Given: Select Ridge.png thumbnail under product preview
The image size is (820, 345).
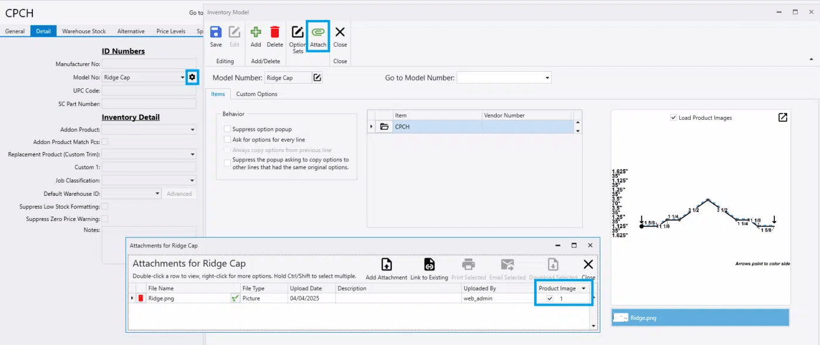Looking at the screenshot, I should [x=700, y=318].
